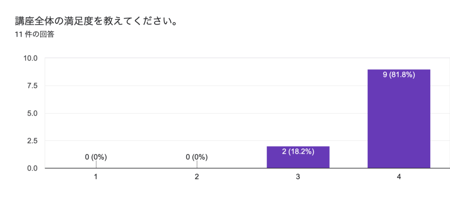
Task: Click the "0 (0%)" label above rating 2
Action: [197, 157]
